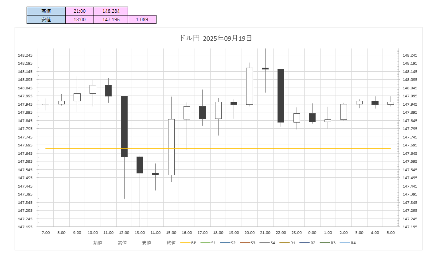The image size is (430, 257).
Task: Select the range cell showing 1.089
Action: [142, 19]
